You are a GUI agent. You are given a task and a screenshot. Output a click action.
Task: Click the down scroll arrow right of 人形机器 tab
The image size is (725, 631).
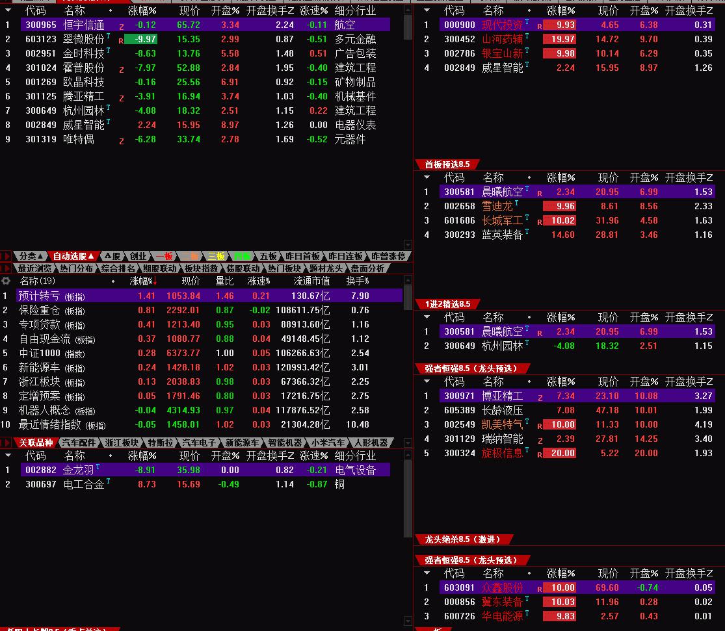click(408, 443)
